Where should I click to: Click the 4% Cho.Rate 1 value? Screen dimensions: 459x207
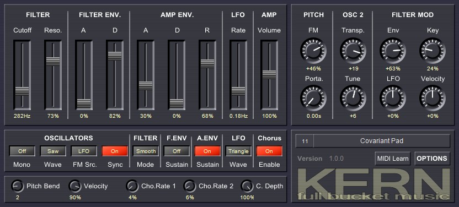132,197
